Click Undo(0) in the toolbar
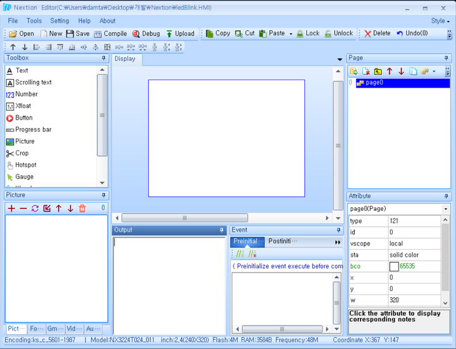Screen dimensions: 456x349 coord(412,33)
